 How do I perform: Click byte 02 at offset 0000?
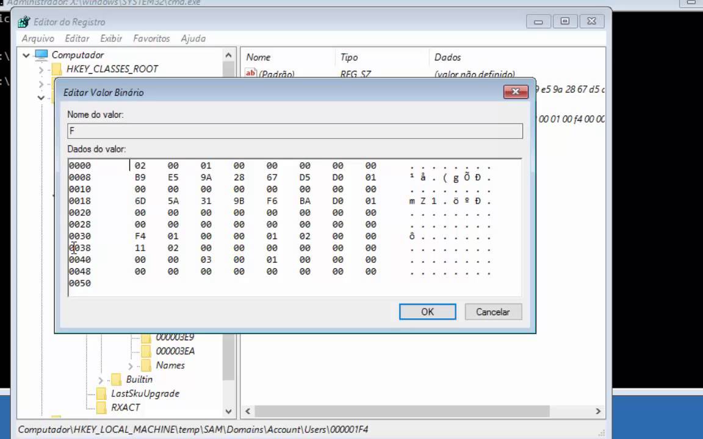140,166
